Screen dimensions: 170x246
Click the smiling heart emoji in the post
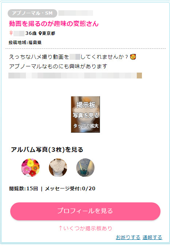[133, 57]
